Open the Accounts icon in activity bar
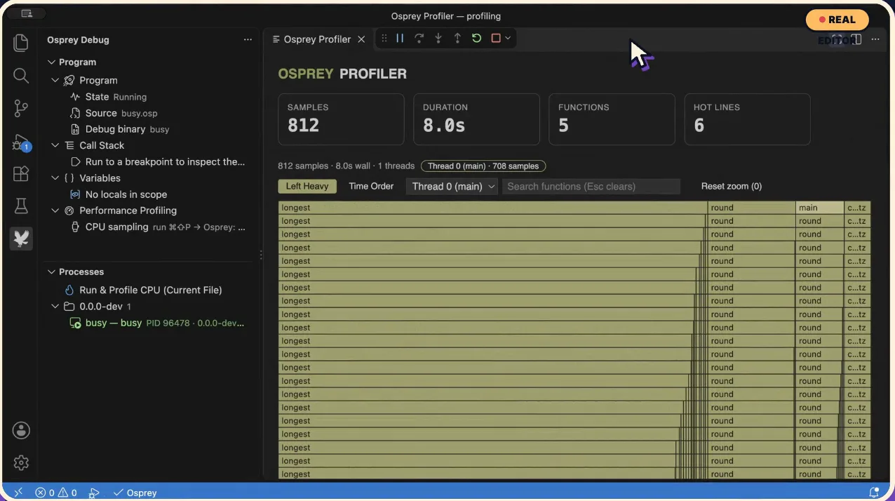 tap(21, 430)
